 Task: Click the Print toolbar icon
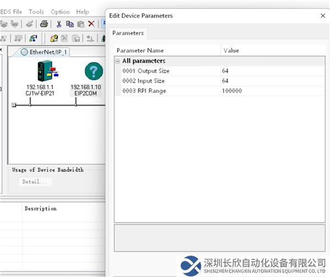pos(44,24)
